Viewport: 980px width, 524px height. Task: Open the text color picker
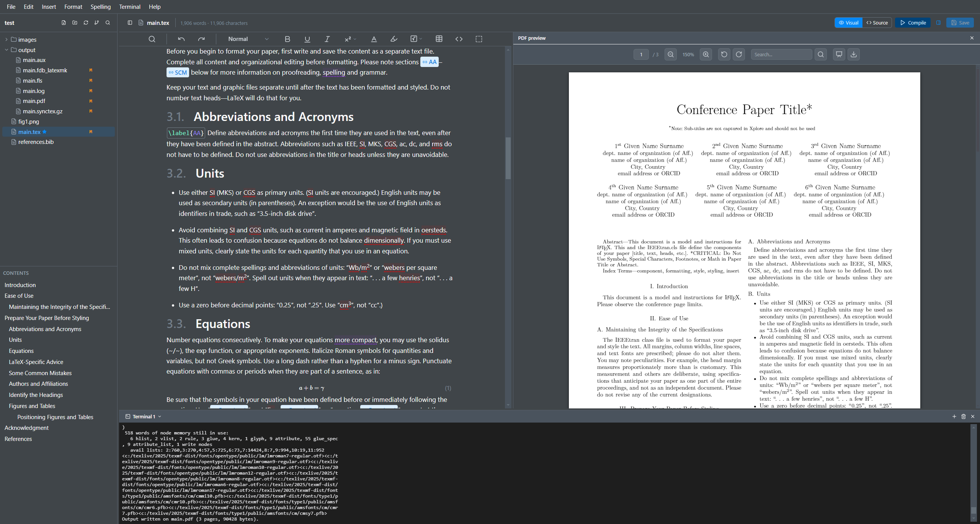tap(374, 39)
